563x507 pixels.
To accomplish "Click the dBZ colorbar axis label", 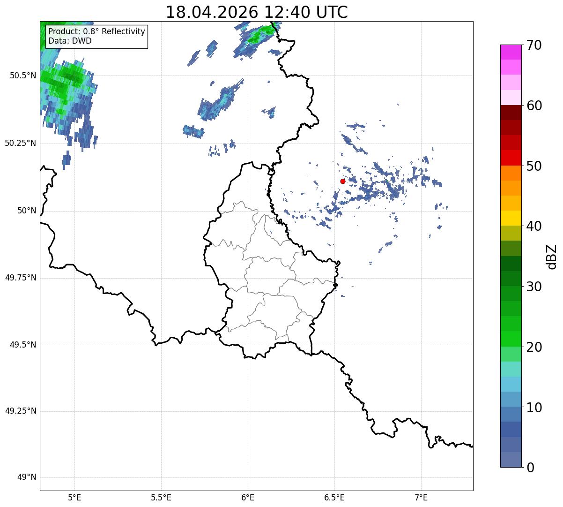I will 552,256.
